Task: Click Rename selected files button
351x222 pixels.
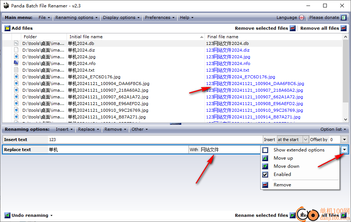Action: tap(265, 215)
